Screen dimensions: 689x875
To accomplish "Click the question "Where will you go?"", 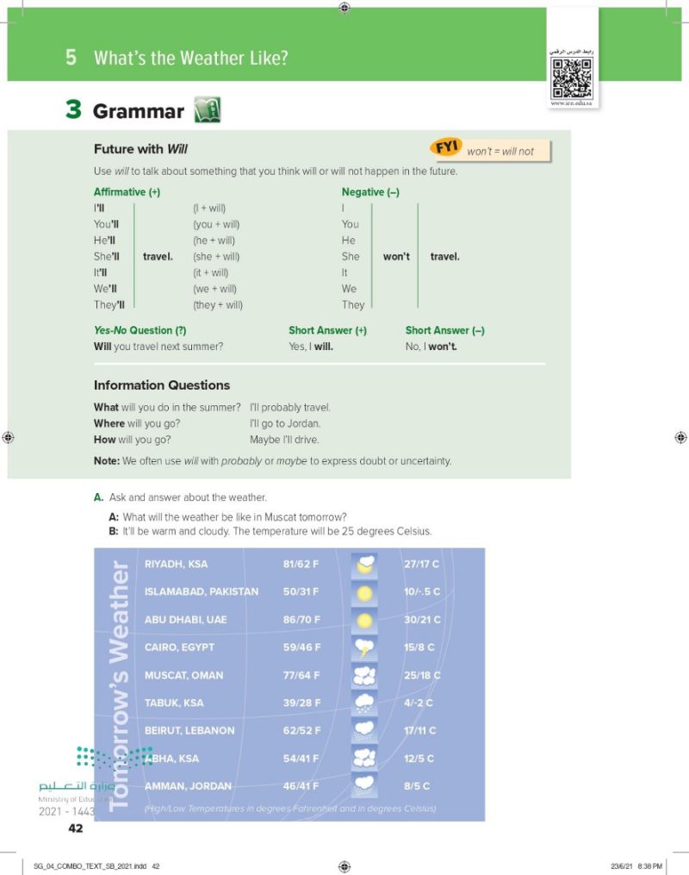I will click(137, 423).
